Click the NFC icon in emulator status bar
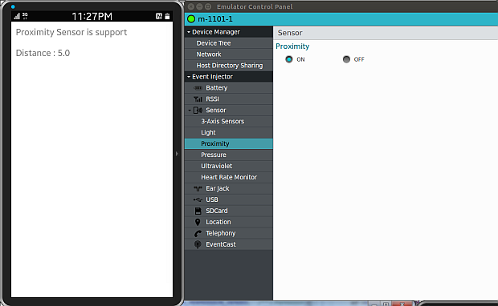The image size is (498, 306). [159, 16]
